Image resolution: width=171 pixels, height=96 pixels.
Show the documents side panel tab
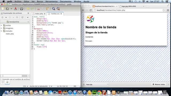point(3,82)
